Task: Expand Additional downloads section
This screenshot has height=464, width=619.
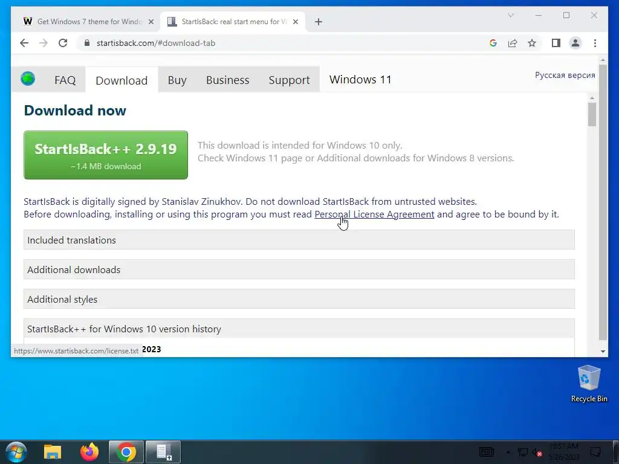Action: click(299, 269)
